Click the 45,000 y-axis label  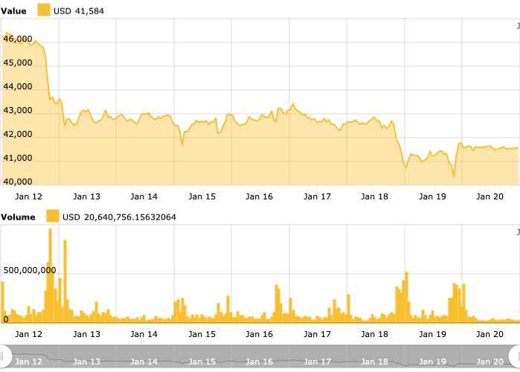click(x=18, y=62)
